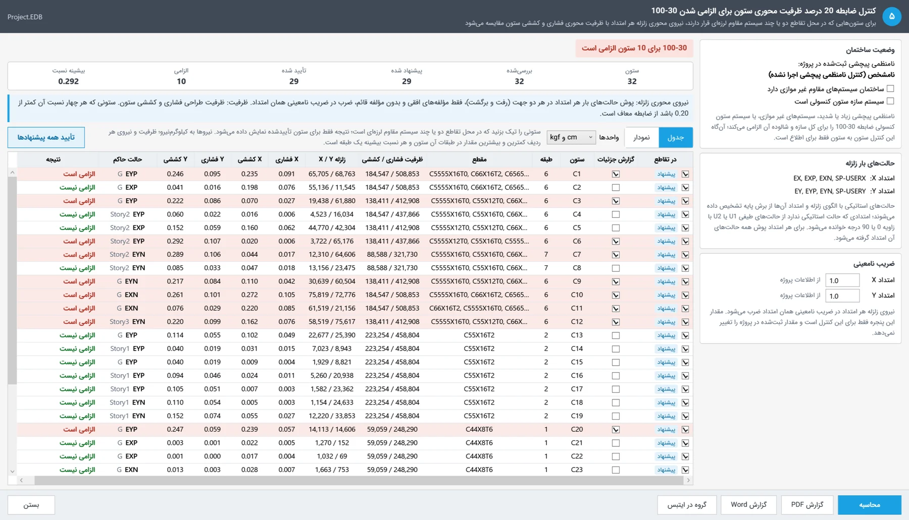The image size is (909, 520).
Task: Click the Project.EDB file name in header
Action: [25, 17]
